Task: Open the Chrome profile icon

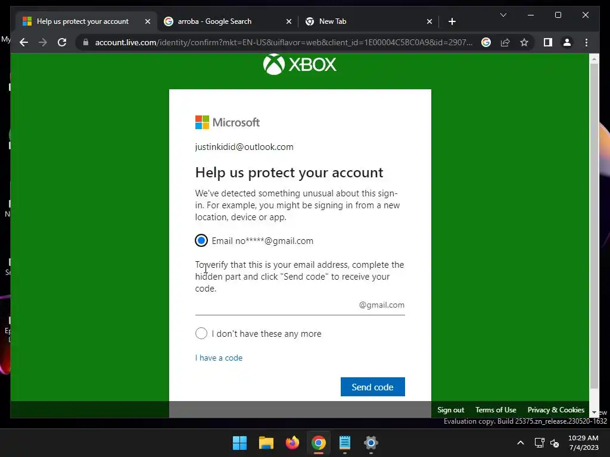Action: [x=567, y=42]
